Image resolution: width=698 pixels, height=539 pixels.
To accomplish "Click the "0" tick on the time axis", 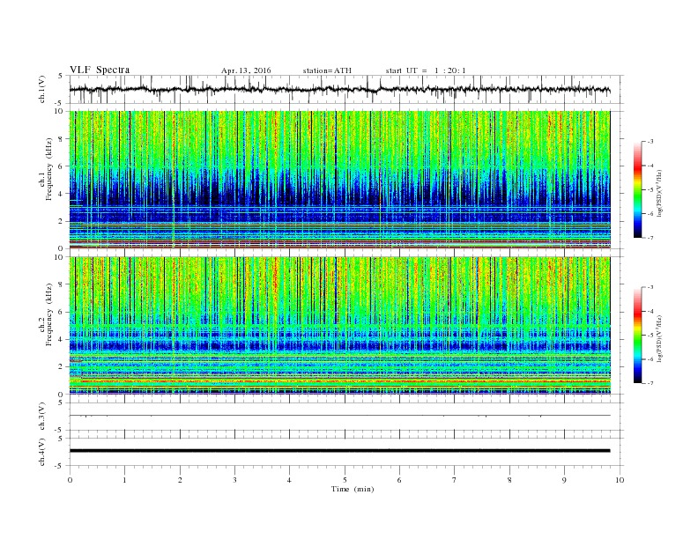I will coord(70,480).
